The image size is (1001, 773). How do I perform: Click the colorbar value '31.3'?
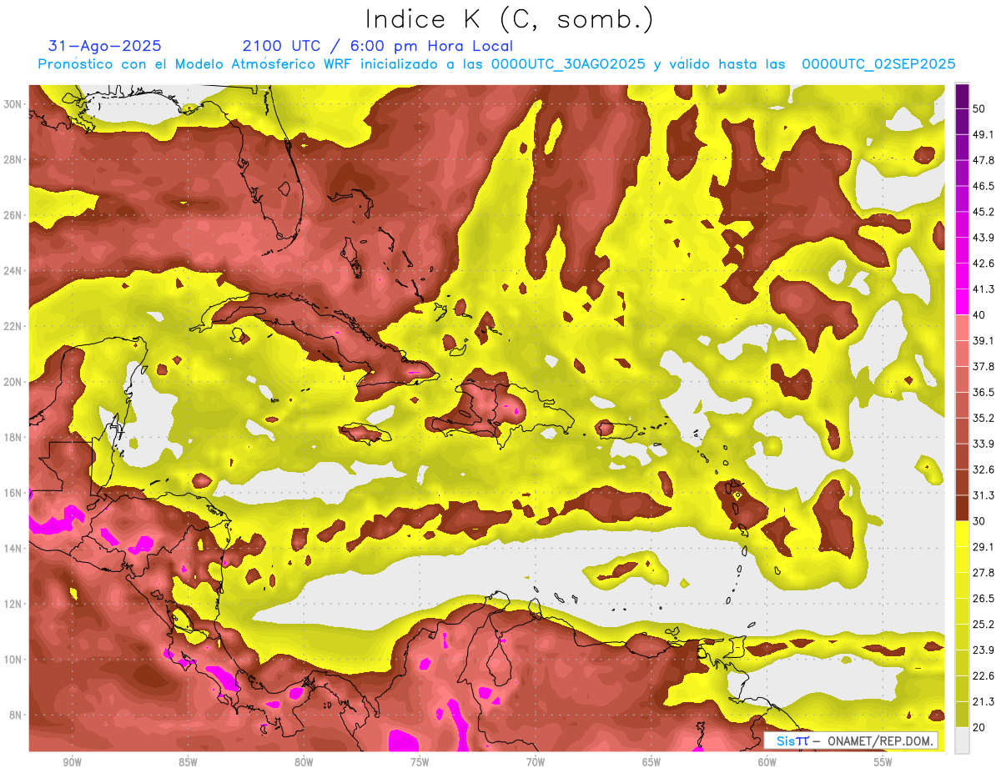click(x=983, y=496)
